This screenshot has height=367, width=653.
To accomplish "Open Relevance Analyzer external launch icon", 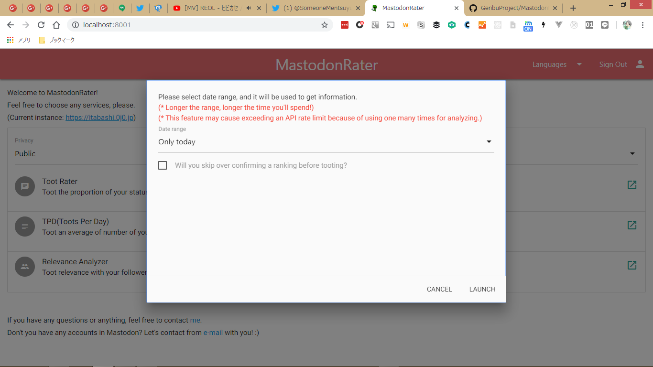I will (x=632, y=265).
